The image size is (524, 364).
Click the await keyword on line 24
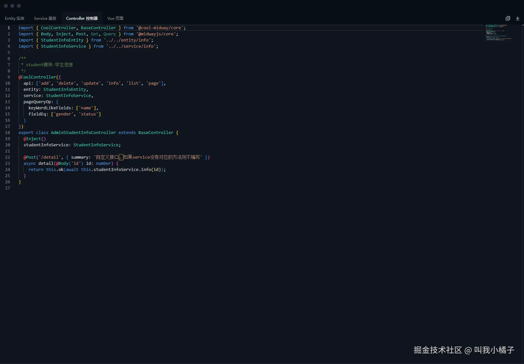tap(72, 170)
